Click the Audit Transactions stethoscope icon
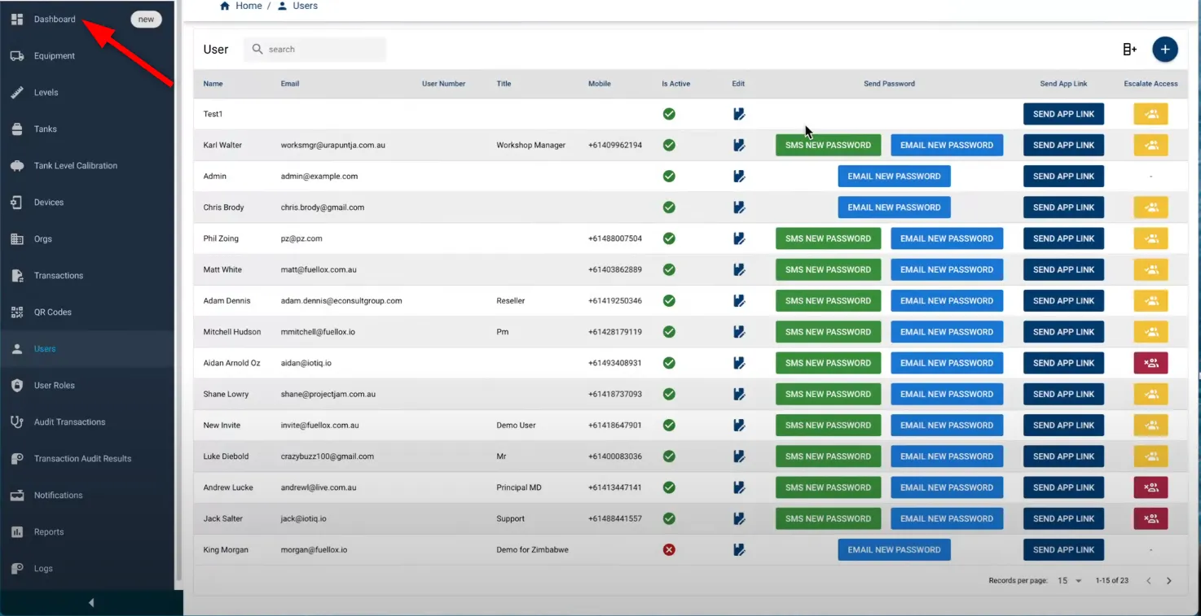Viewport: 1201px width, 616px height. (x=16, y=422)
